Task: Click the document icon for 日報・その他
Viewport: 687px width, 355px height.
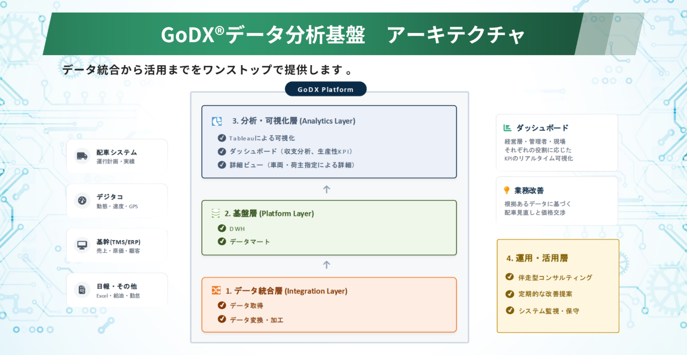Action: (81, 290)
